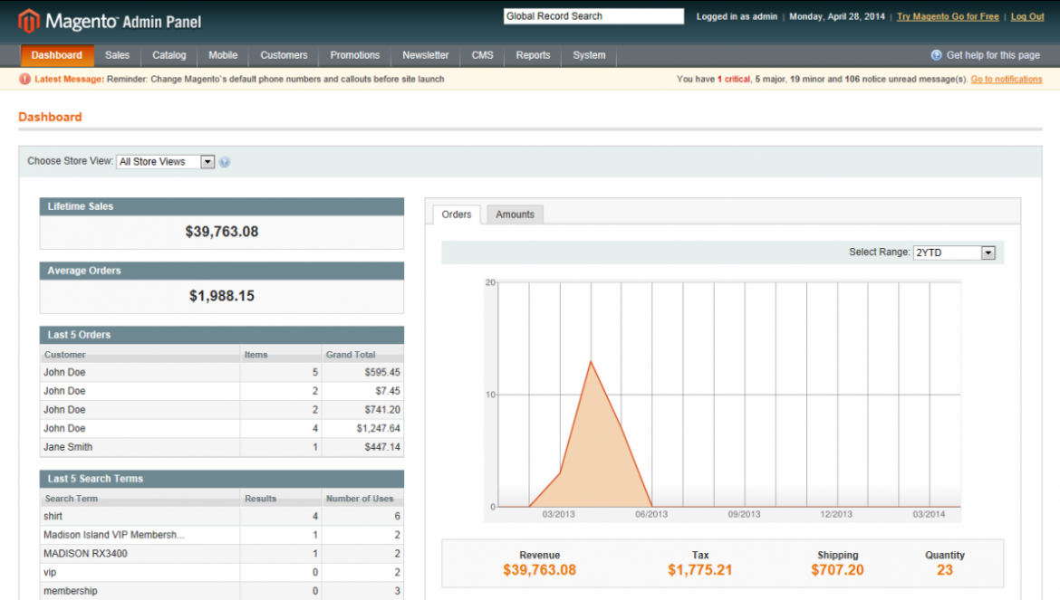Expand the store view dropdown arrow
Viewport: 1060px width, 600px height.
(x=207, y=161)
